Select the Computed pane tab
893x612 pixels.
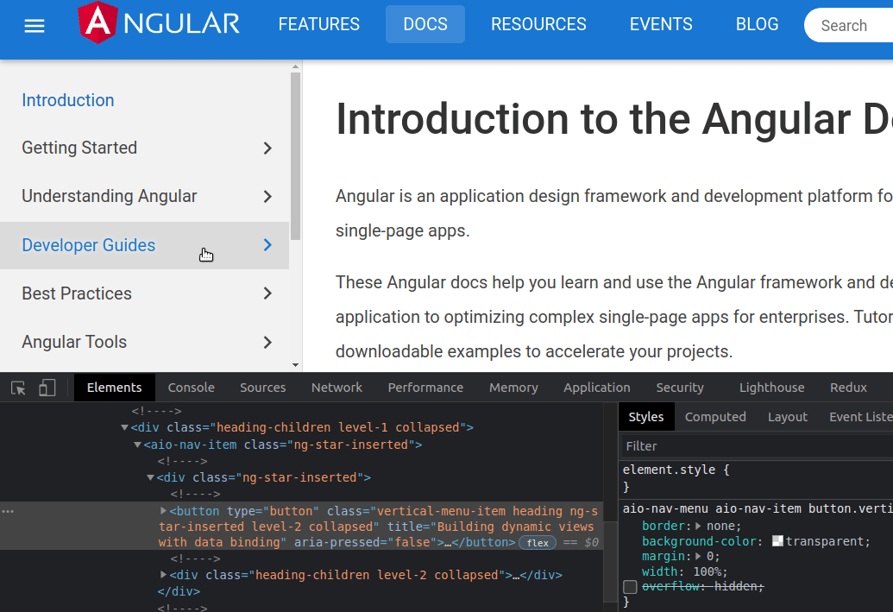(715, 417)
